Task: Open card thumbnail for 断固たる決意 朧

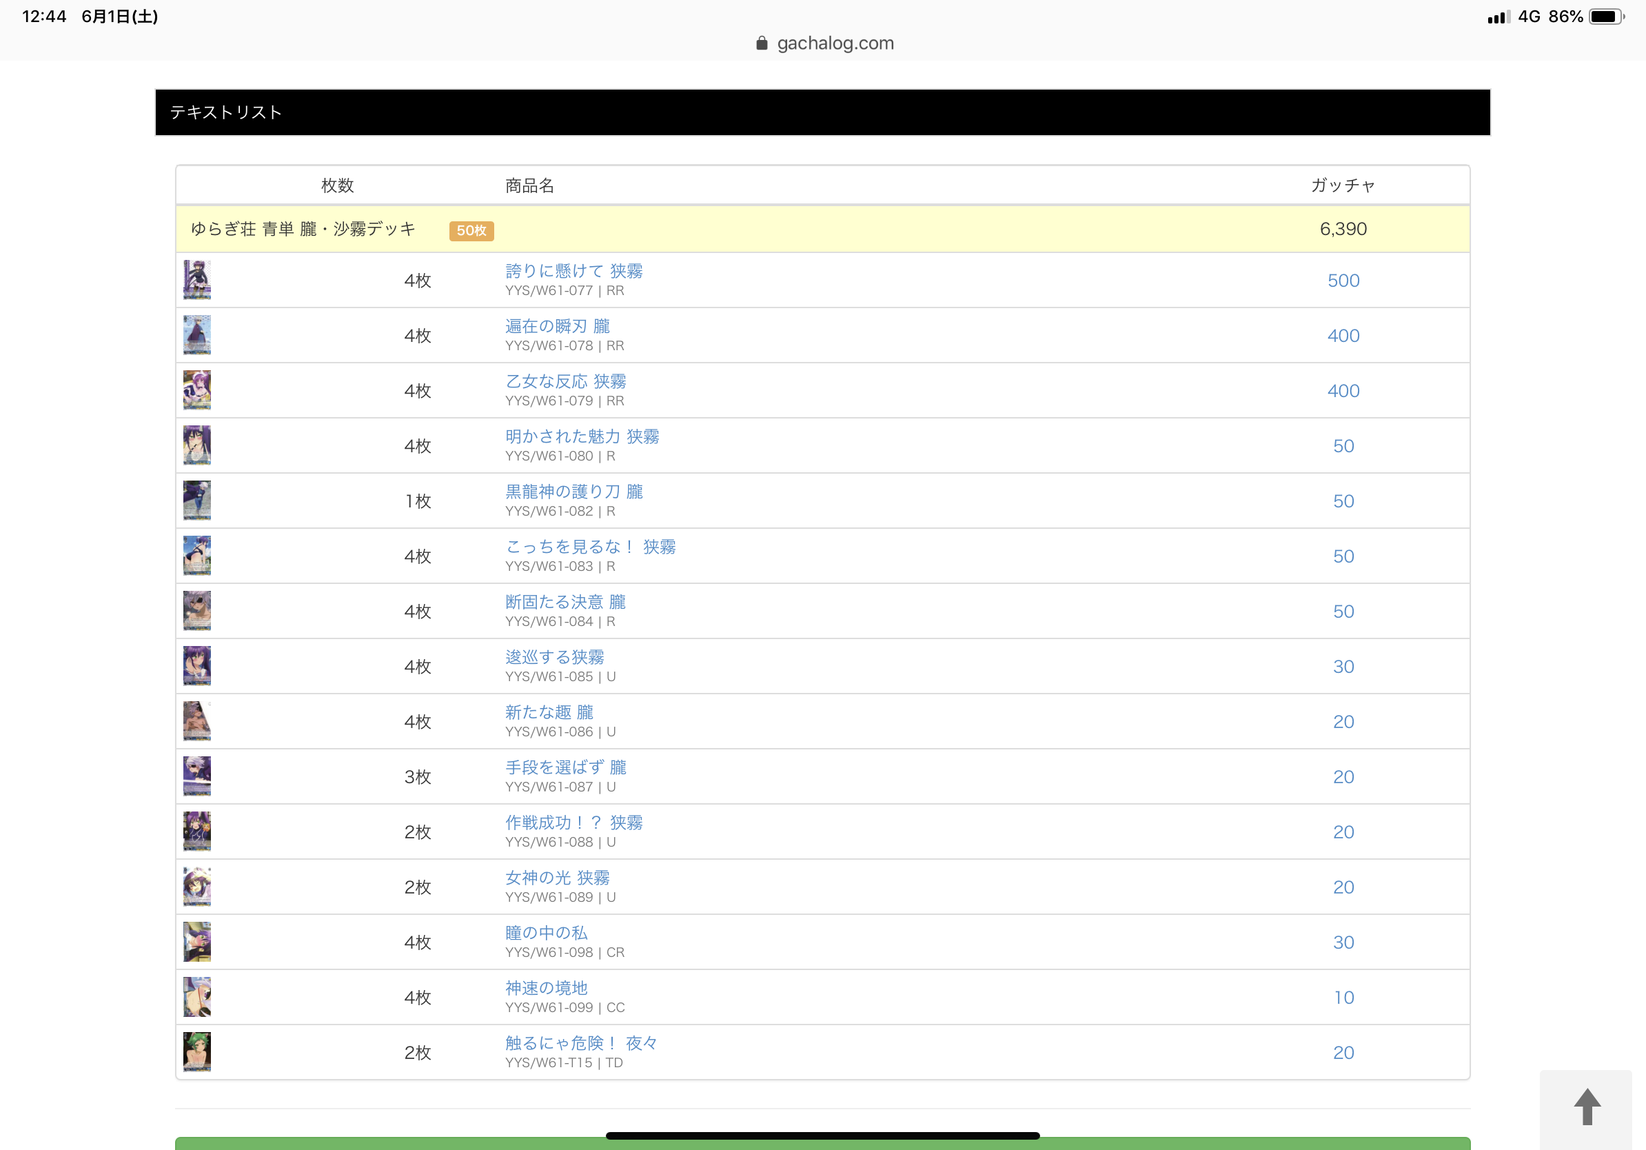Action: point(197,612)
